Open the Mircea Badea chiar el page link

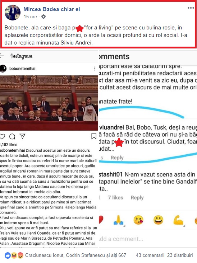click(52, 9)
